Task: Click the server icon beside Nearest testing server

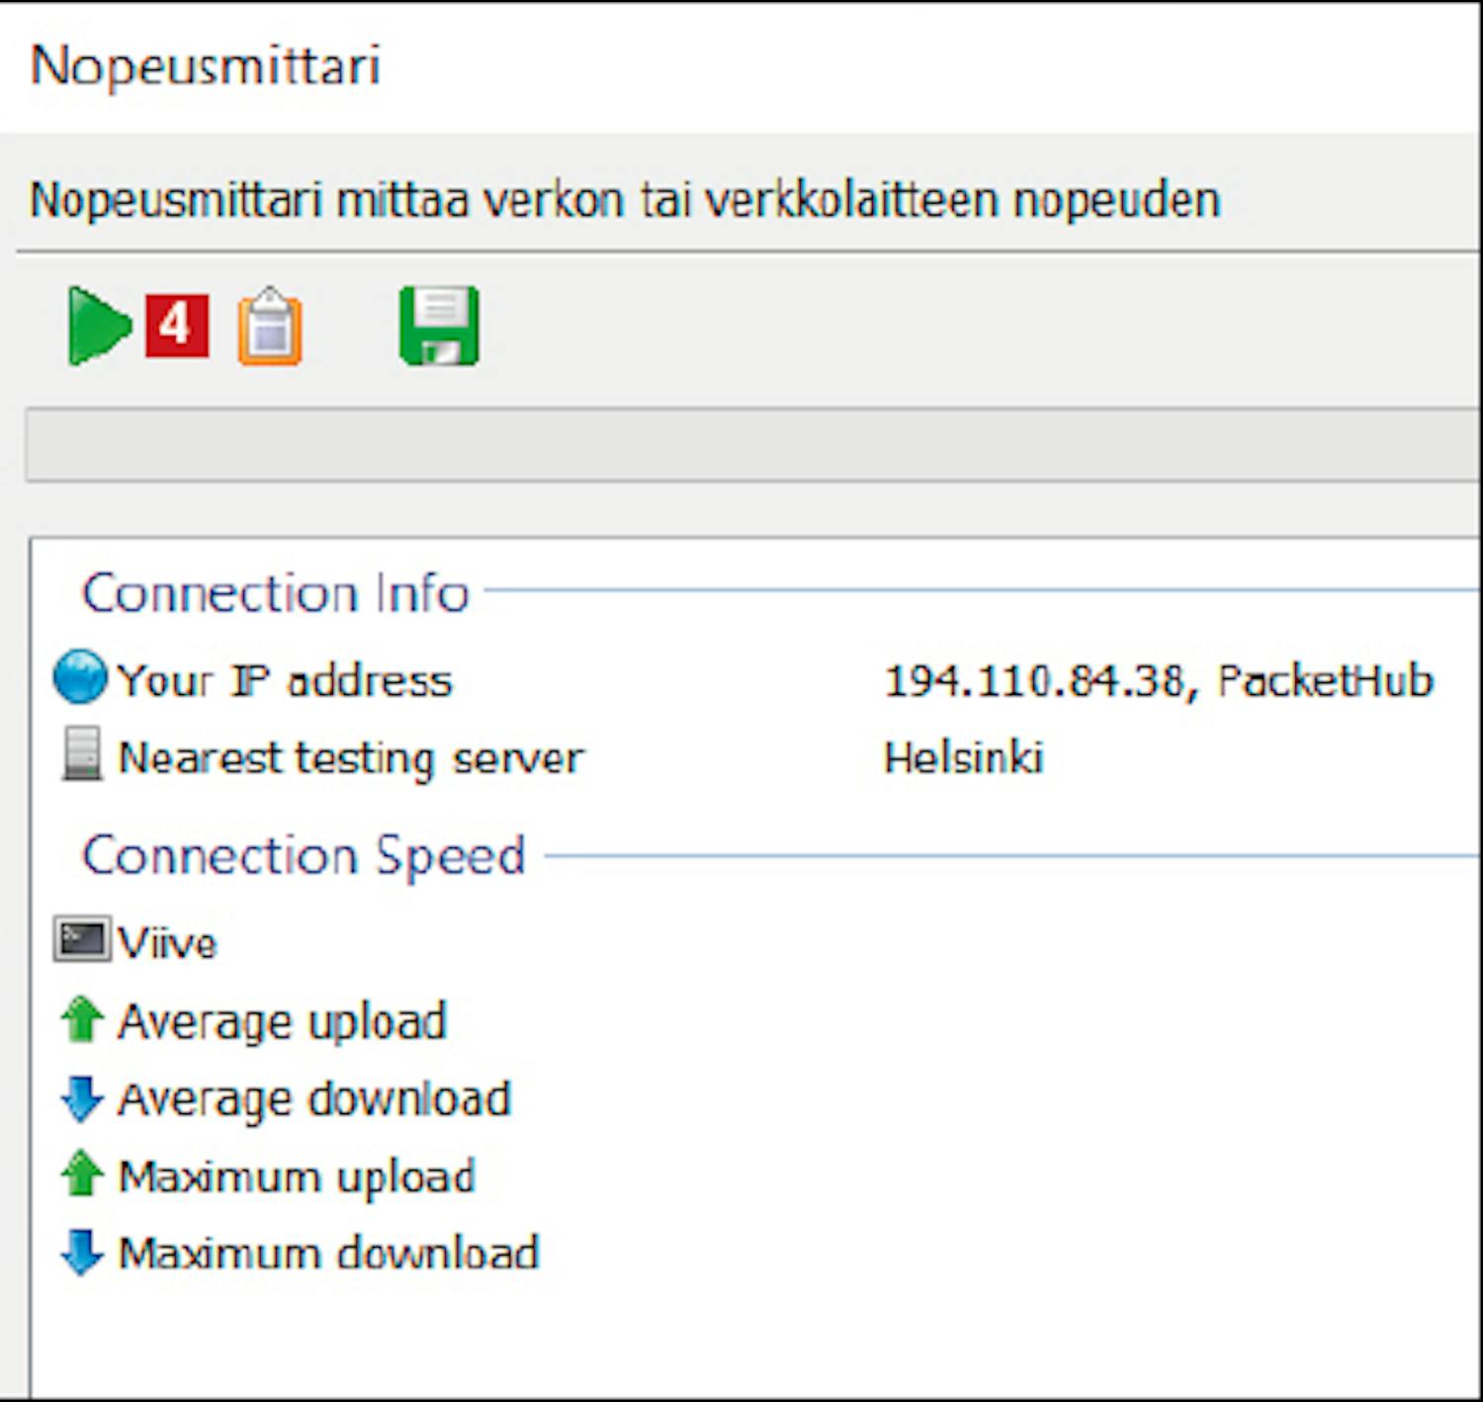Action: [81, 754]
